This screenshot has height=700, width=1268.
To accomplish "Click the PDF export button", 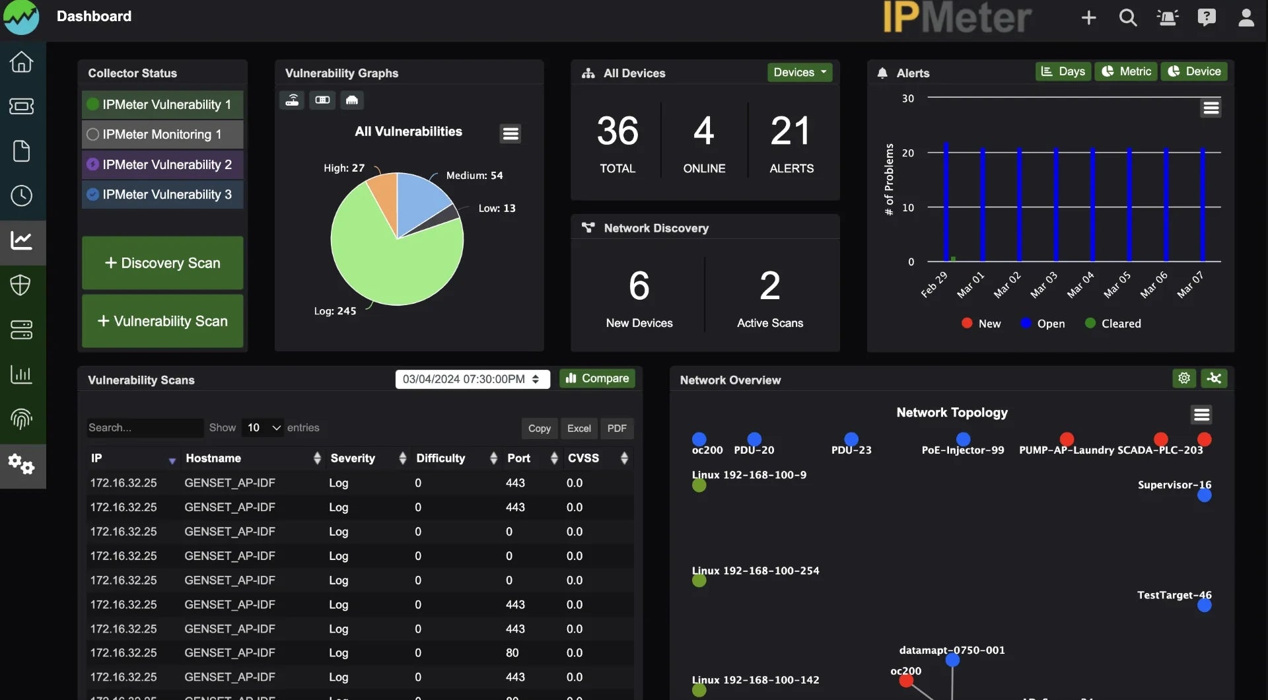I will 617,429.
